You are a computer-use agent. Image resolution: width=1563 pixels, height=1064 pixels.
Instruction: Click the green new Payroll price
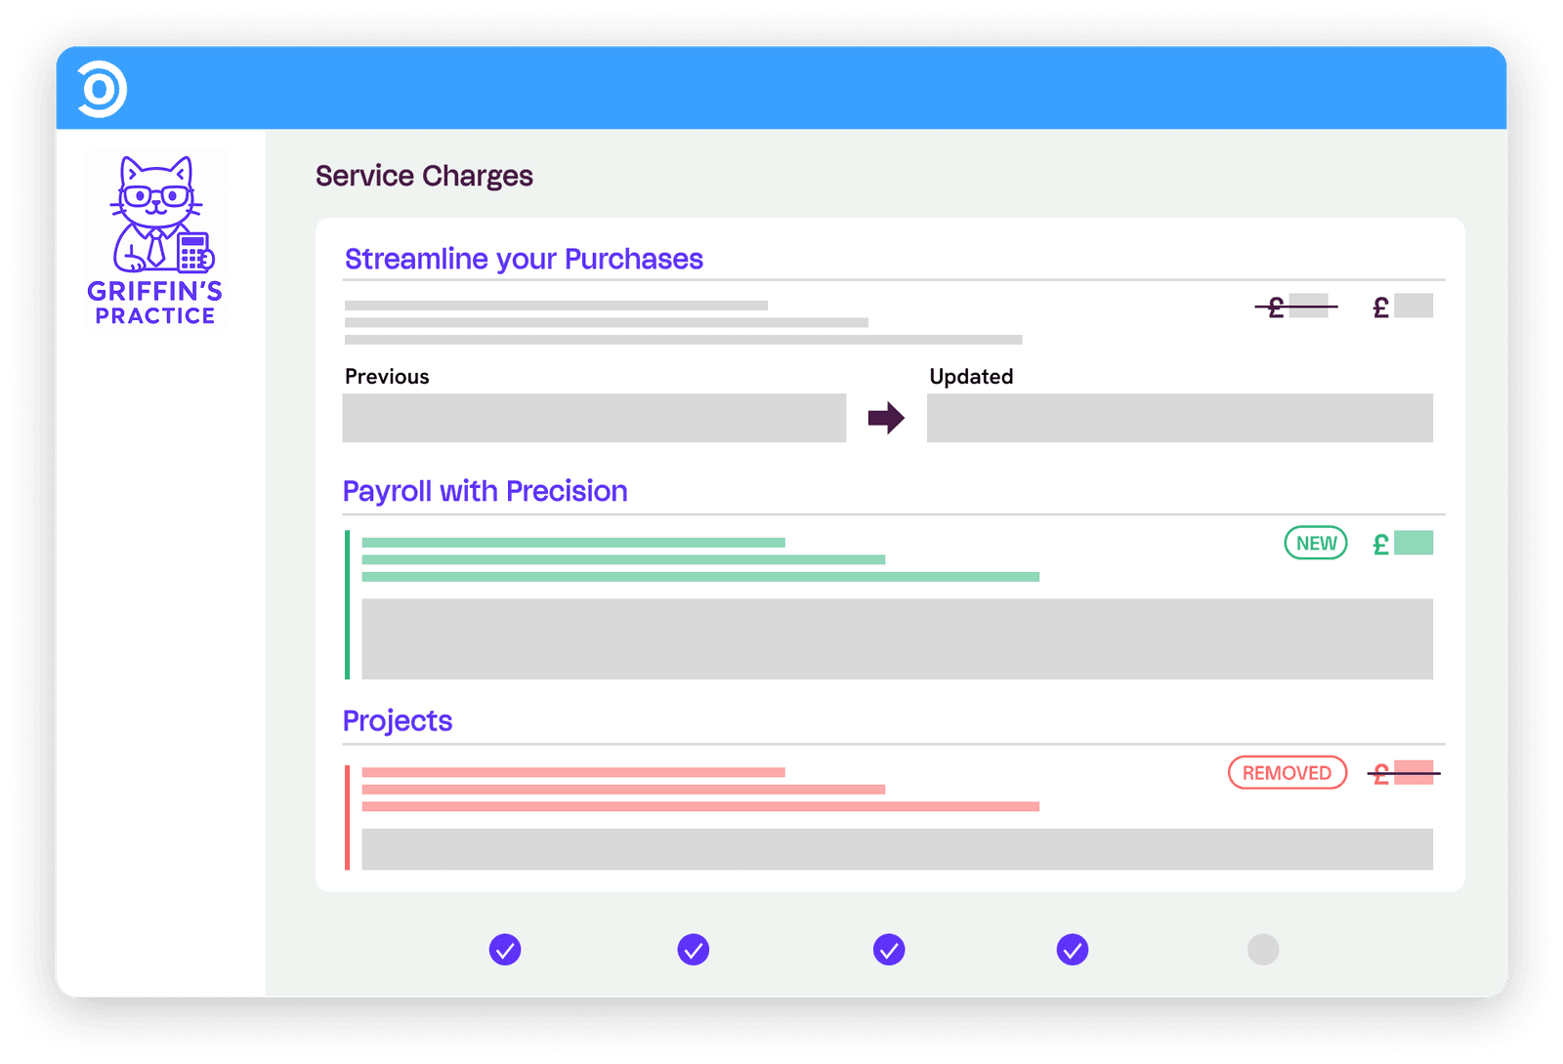pyautogui.click(x=1403, y=543)
